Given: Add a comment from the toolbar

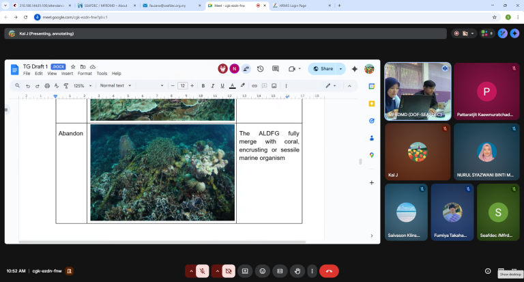Looking at the screenshot, I should coord(264,86).
